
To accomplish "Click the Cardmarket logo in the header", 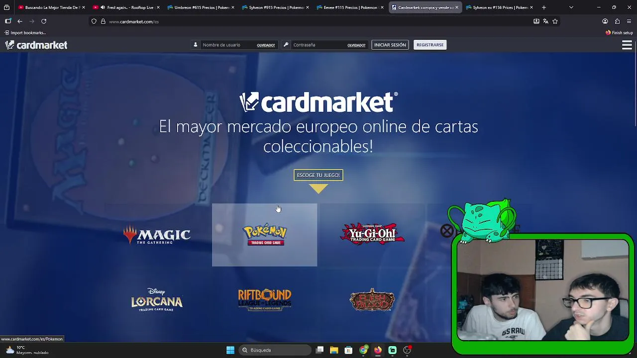I will point(36,45).
